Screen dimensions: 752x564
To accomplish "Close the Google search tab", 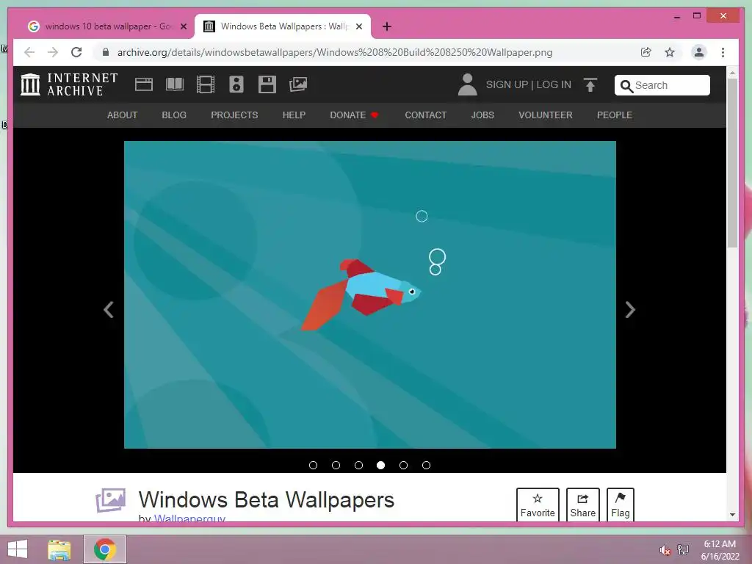I will coord(183,26).
